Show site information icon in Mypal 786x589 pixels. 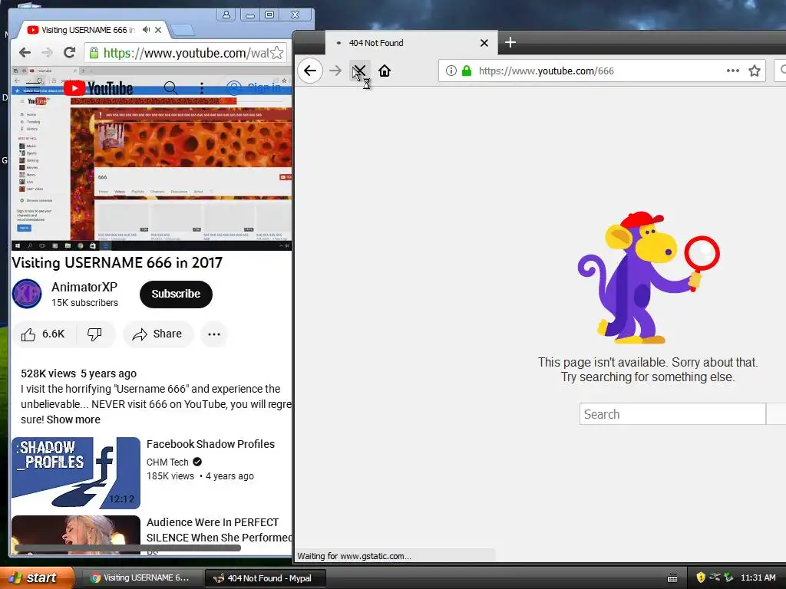[451, 71]
